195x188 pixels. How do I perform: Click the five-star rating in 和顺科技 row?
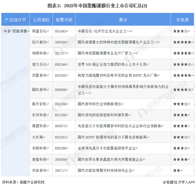coord(182,53)
